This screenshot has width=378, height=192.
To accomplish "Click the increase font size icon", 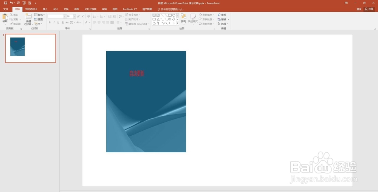I will click(x=78, y=16).
